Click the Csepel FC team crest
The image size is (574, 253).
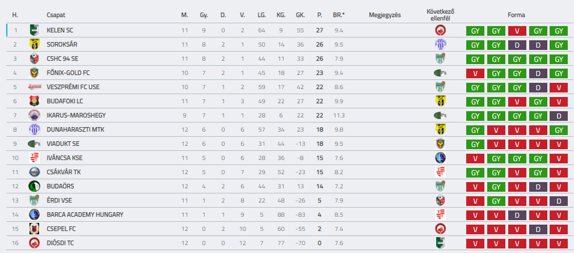click(35, 229)
